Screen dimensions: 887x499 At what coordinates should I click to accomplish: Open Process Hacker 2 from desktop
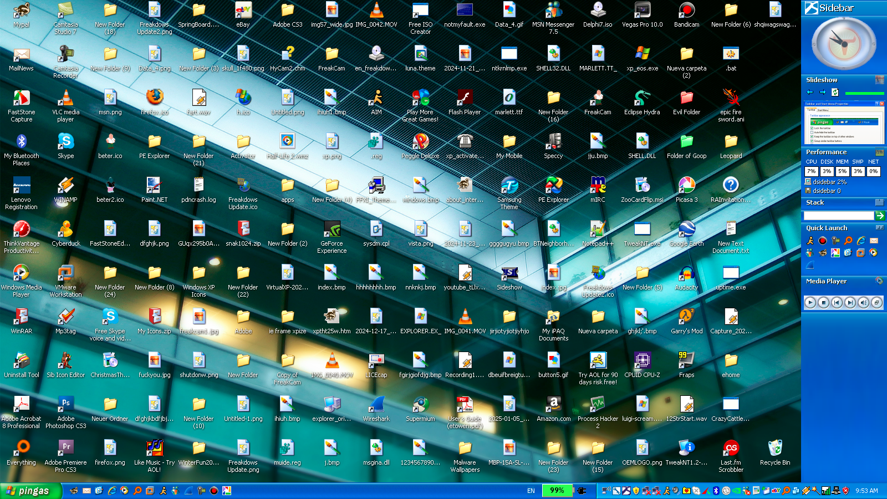pyautogui.click(x=598, y=412)
